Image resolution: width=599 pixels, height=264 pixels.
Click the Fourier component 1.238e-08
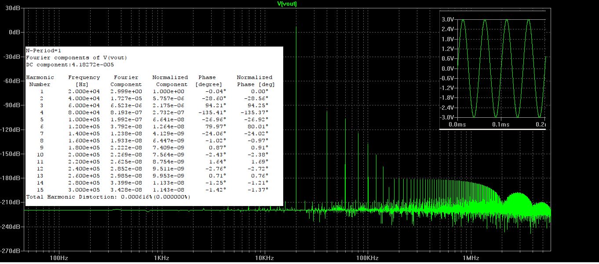pos(126,134)
